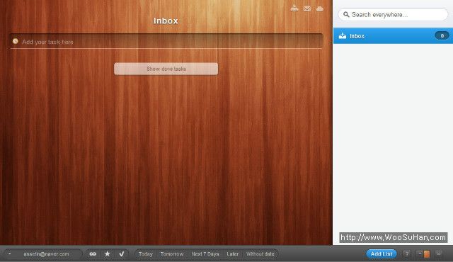This screenshot has width=453, height=262.
Task: Click the cloud icon at the top right
Action: coord(319,8)
